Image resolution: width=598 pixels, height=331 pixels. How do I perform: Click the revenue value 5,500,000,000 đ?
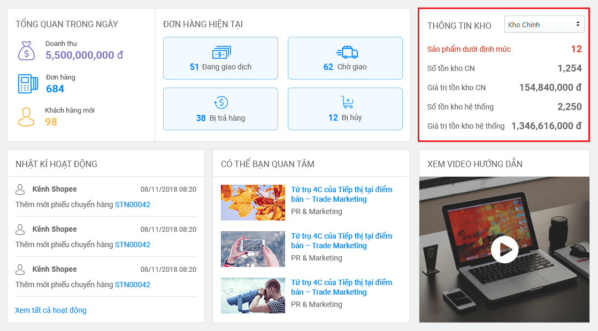click(85, 55)
